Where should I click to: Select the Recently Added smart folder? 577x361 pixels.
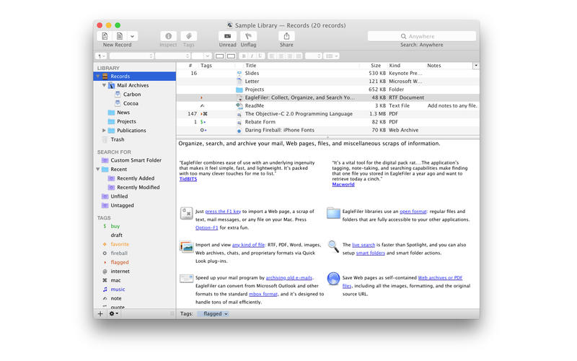click(135, 178)
